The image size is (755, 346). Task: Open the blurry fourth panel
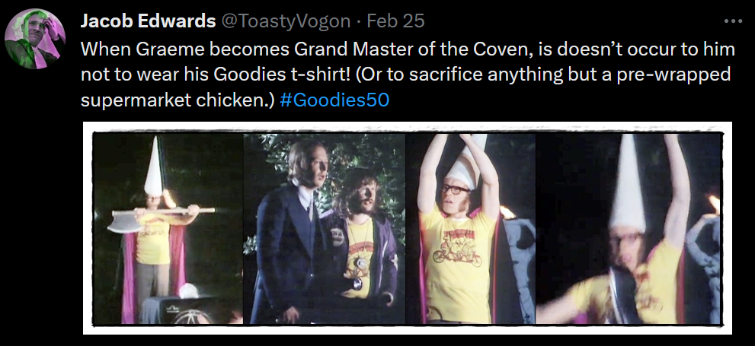[629, 229]
